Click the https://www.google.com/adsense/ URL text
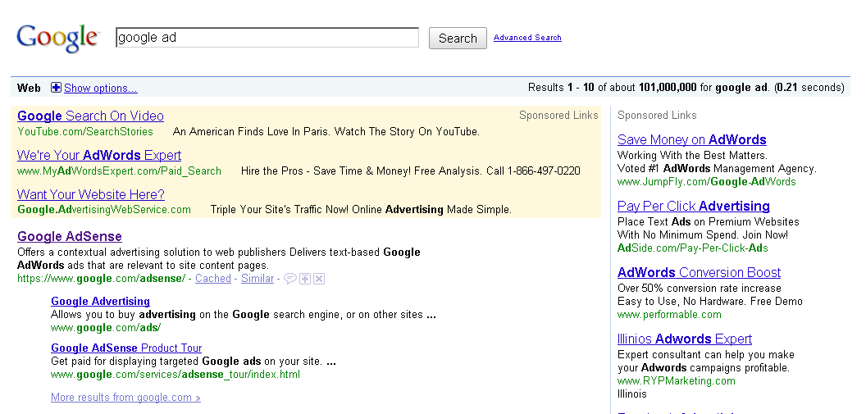The width and height of the screenshot is (866, 414). tap(102, 279)
